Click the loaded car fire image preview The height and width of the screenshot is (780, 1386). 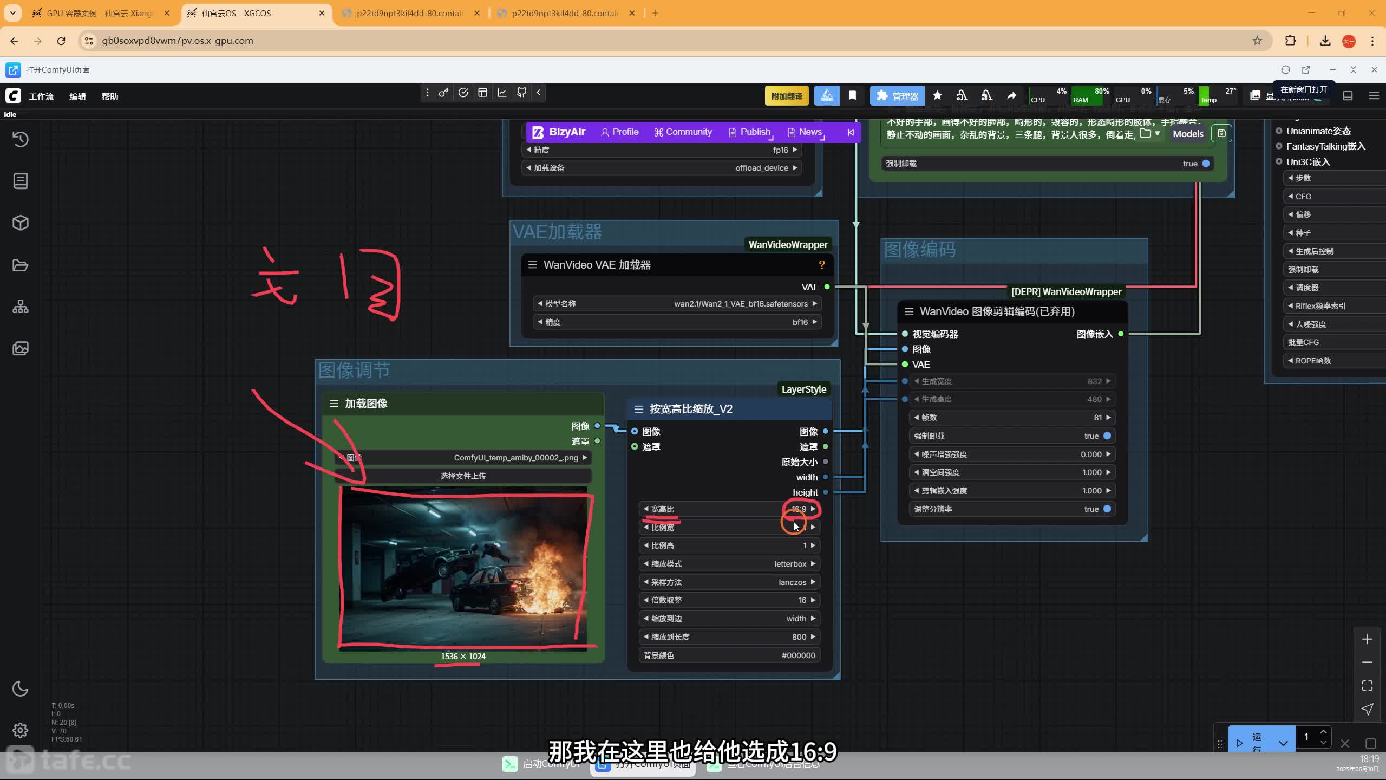(463, 568)
